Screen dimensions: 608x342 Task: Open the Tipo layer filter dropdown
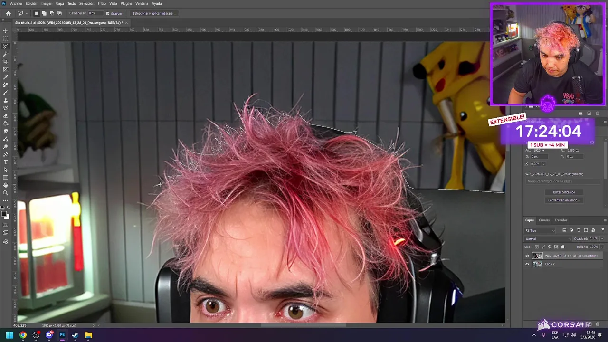540,230
